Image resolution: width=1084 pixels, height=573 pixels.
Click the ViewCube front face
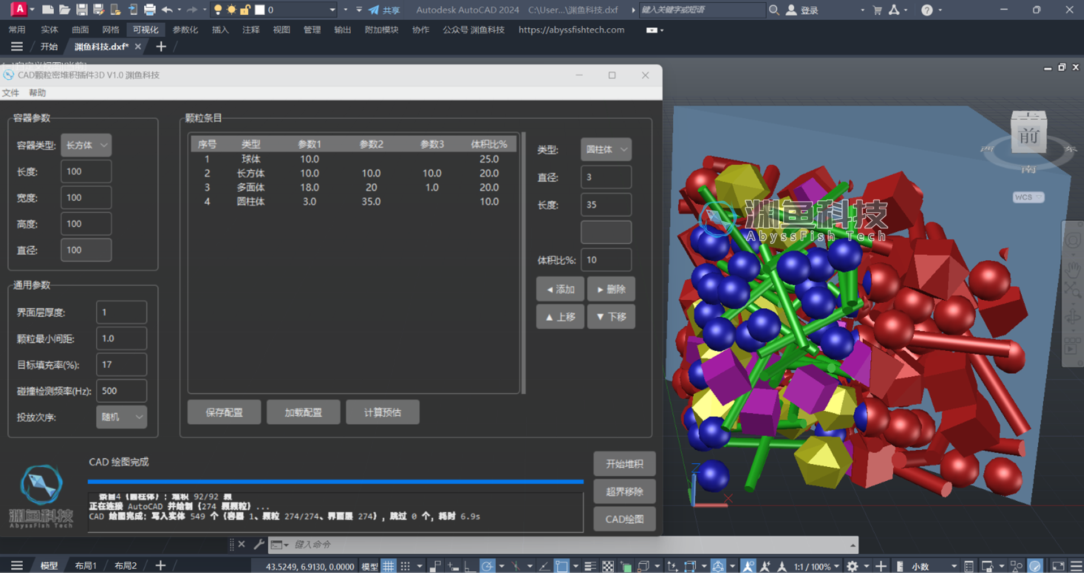[1029, 136]
